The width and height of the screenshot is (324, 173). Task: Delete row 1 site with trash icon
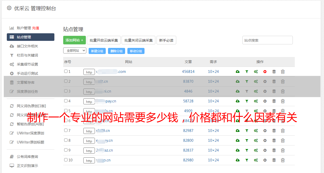click(283, 72)
